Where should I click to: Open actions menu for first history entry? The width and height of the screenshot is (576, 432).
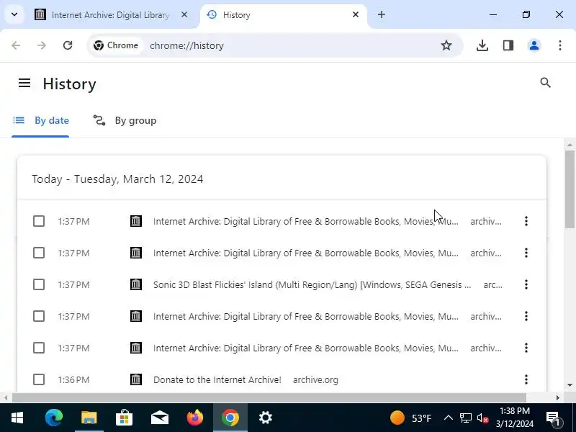(526, 221)
